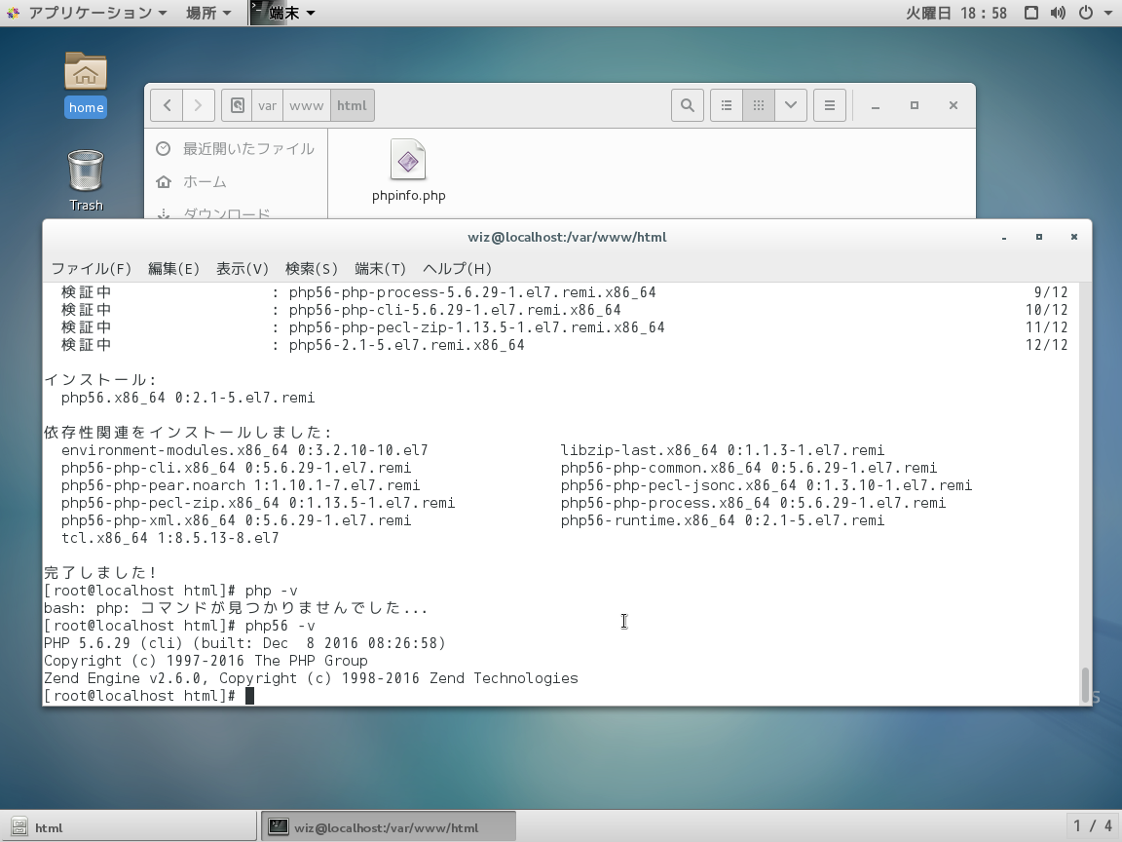
Task: Click environment-modules.x86_64 package text
Action: click(244, 450)
